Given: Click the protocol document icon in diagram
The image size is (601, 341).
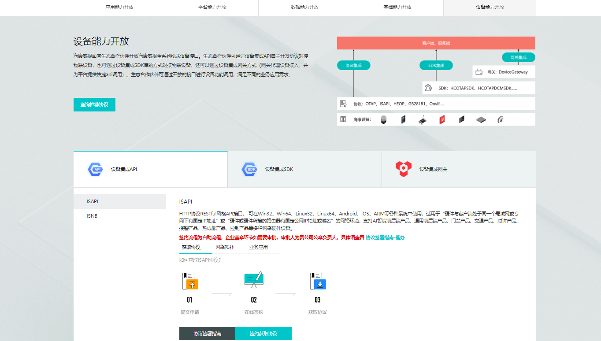Looking at the screenshot, I should [x=343, y=104].
